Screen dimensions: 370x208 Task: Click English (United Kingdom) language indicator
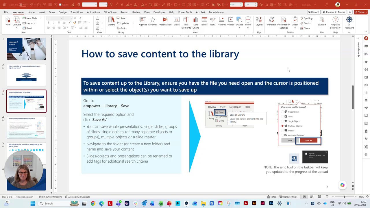(50, 197)
